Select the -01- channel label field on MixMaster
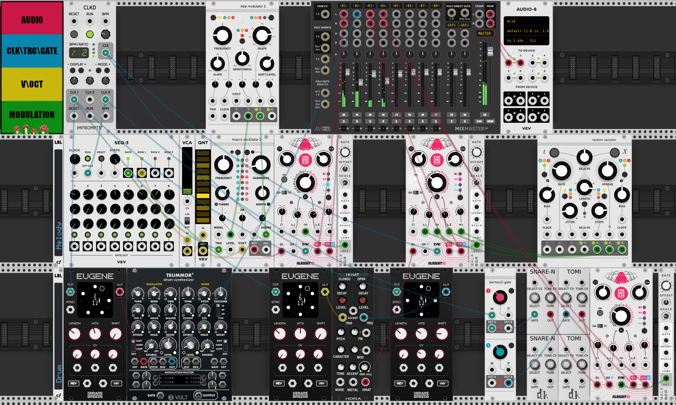Screen dimensions: 676x405 click(343, 6)
